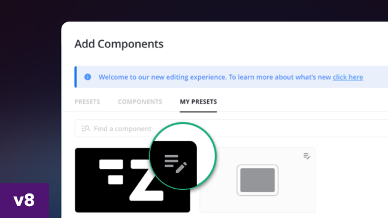Click the white Z letter in logo

tap(147, 180)
